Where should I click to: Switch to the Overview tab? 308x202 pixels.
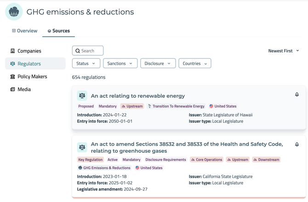tap(24, 31)
